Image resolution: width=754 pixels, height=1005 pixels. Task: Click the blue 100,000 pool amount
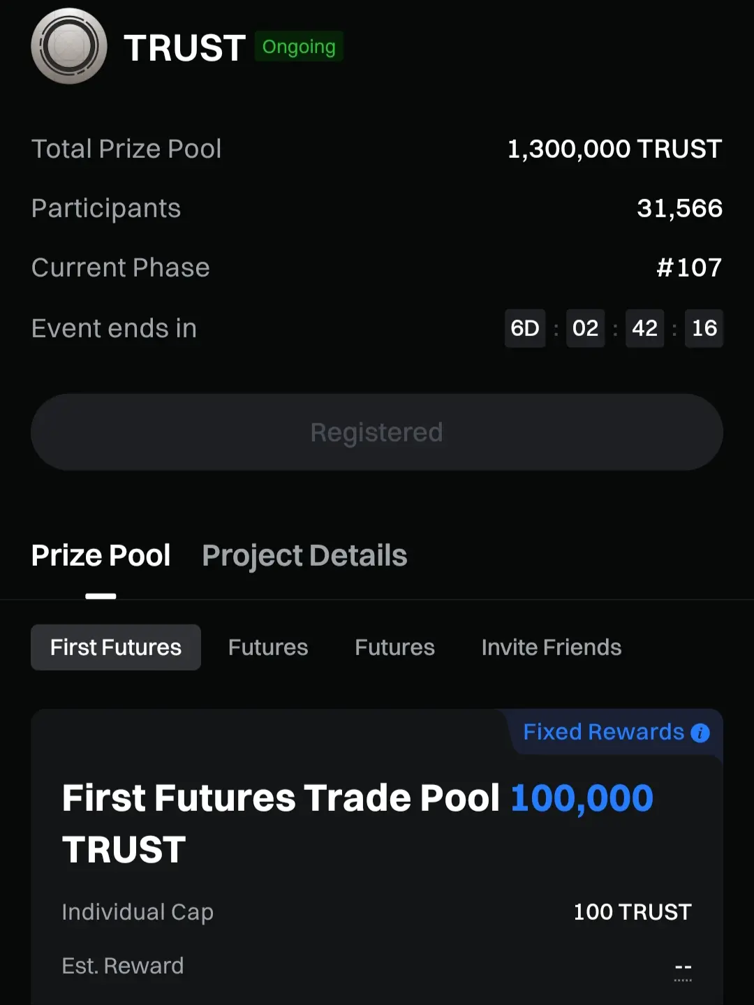click(x=582, y=798)
